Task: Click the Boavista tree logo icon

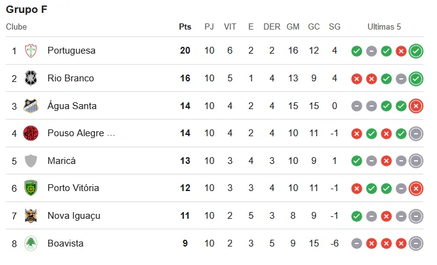Action: point(31,243)
